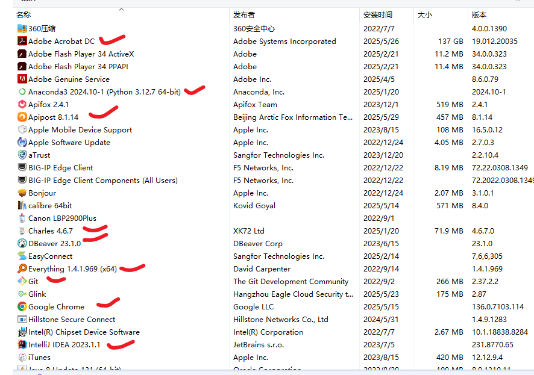Click the aTrust program icon
Screen dimensions: 534x375
point(22,155)
